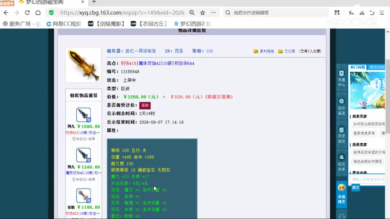Open the 梦幻西游2 bookmark

pos(193,24)
